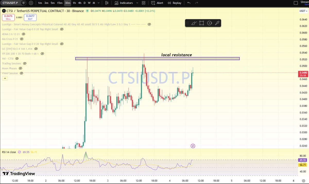Open symbol search for CTSIUSDT.P
This screenshot has width=309, height=184.
coord(11,3)
